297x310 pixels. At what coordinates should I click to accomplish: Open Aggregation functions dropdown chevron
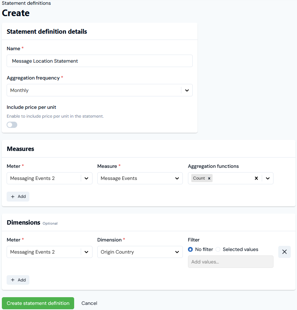pyautogui.click(x=268, y=178)
